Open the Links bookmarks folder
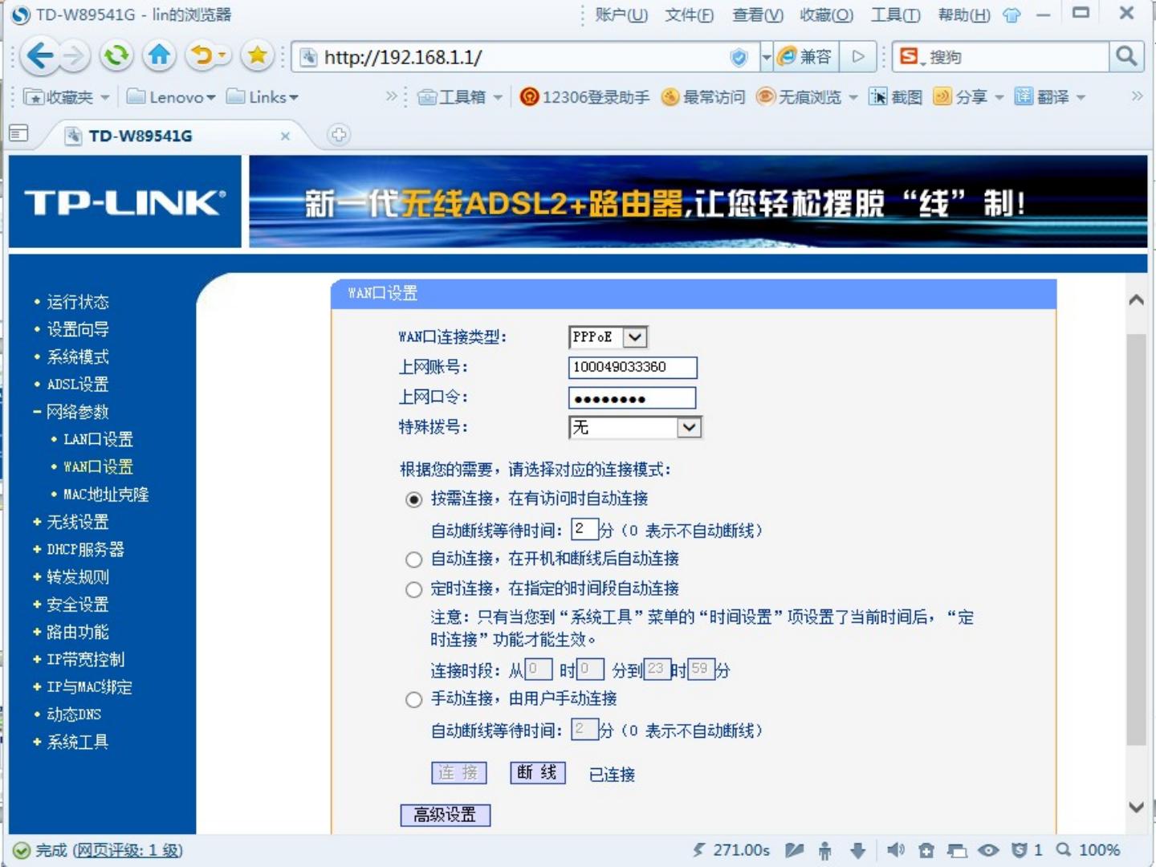 [x=262, y=97]
